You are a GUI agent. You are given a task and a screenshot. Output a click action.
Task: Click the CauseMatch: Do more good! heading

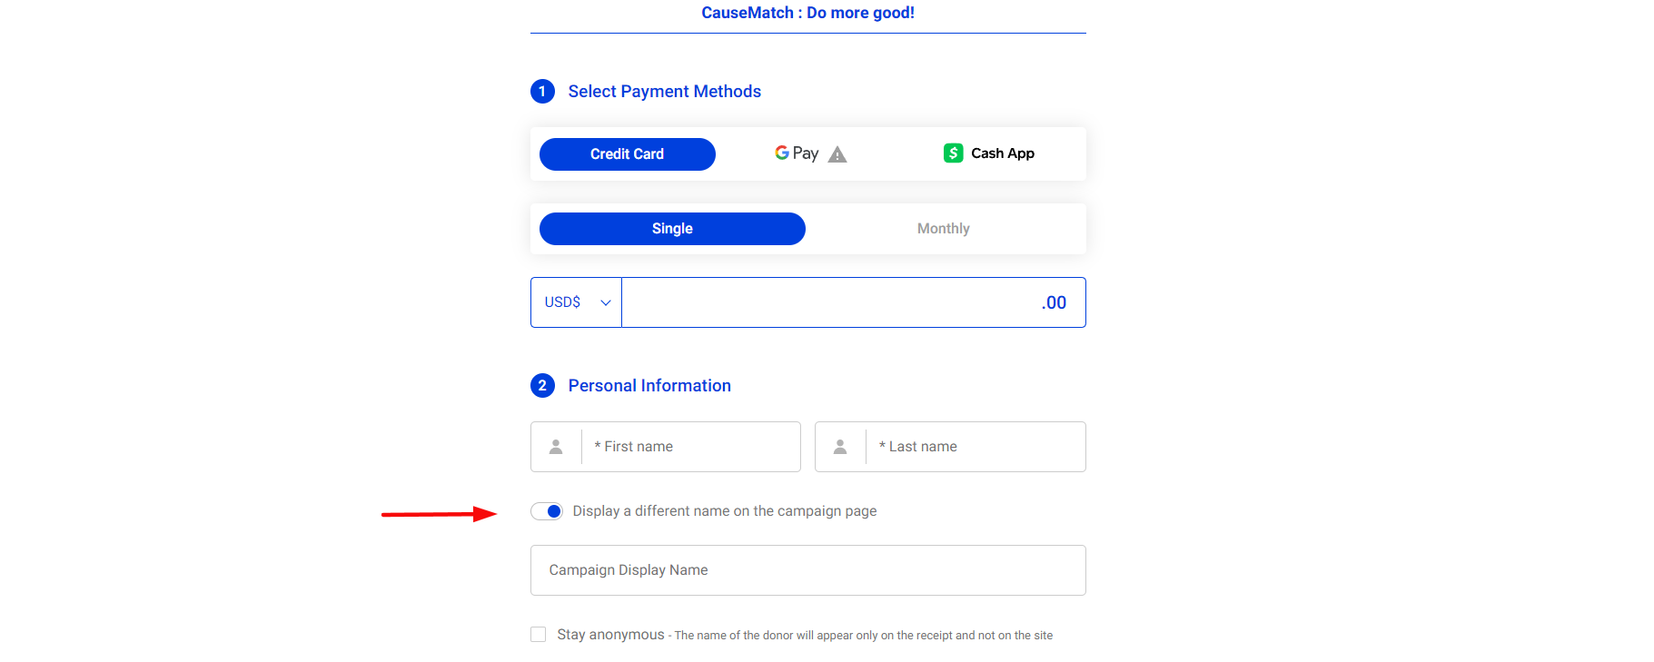pyautogui.click(x=807, y=13)
